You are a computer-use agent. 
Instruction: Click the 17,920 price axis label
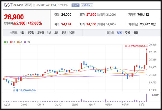(x=153, y=90)
